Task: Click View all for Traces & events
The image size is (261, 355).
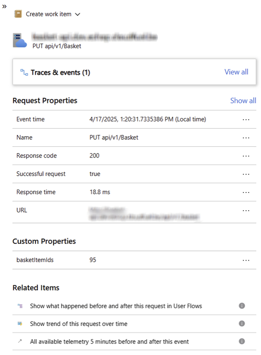Action: pos(236,72)
